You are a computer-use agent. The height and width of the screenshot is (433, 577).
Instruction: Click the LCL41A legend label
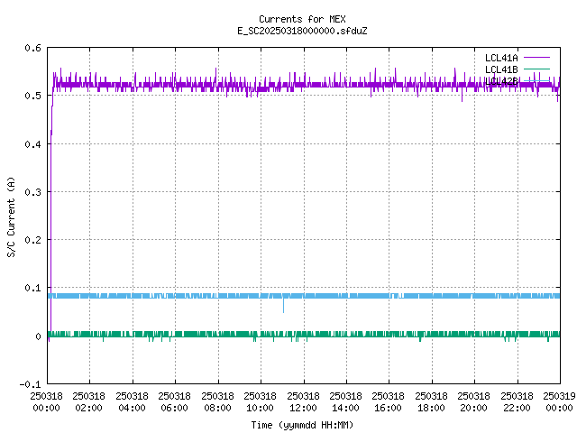pyautogui.click(x=501, y=58)
